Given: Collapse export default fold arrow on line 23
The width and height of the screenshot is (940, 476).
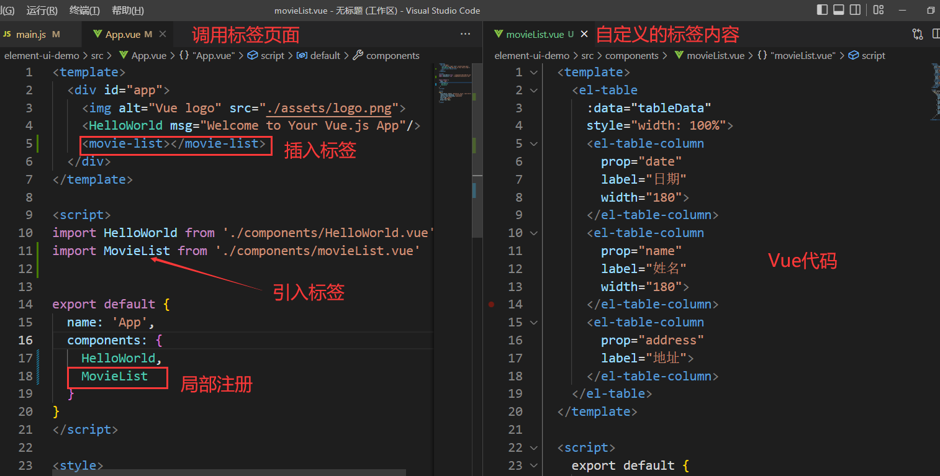Looking at the screenshot, I should pos(533,466).
